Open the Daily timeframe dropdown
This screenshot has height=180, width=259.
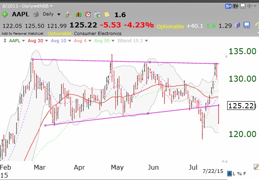pos(52,14)
